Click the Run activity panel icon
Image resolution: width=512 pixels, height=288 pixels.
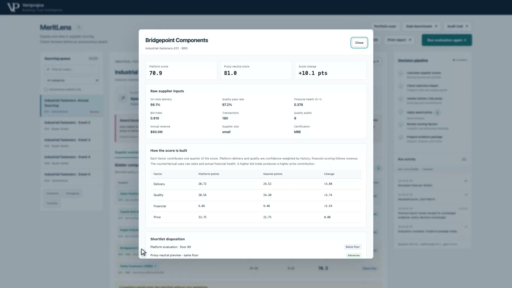[464, 159]
